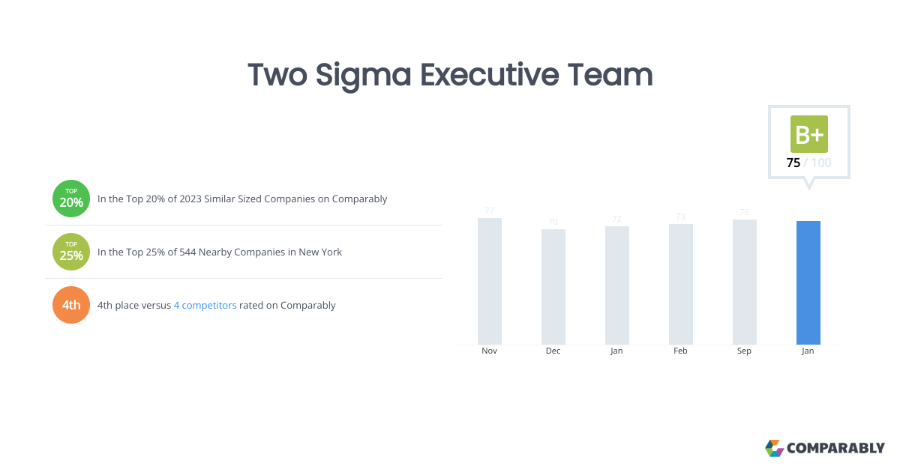Select the November bar with value 77

coord(490,281)
